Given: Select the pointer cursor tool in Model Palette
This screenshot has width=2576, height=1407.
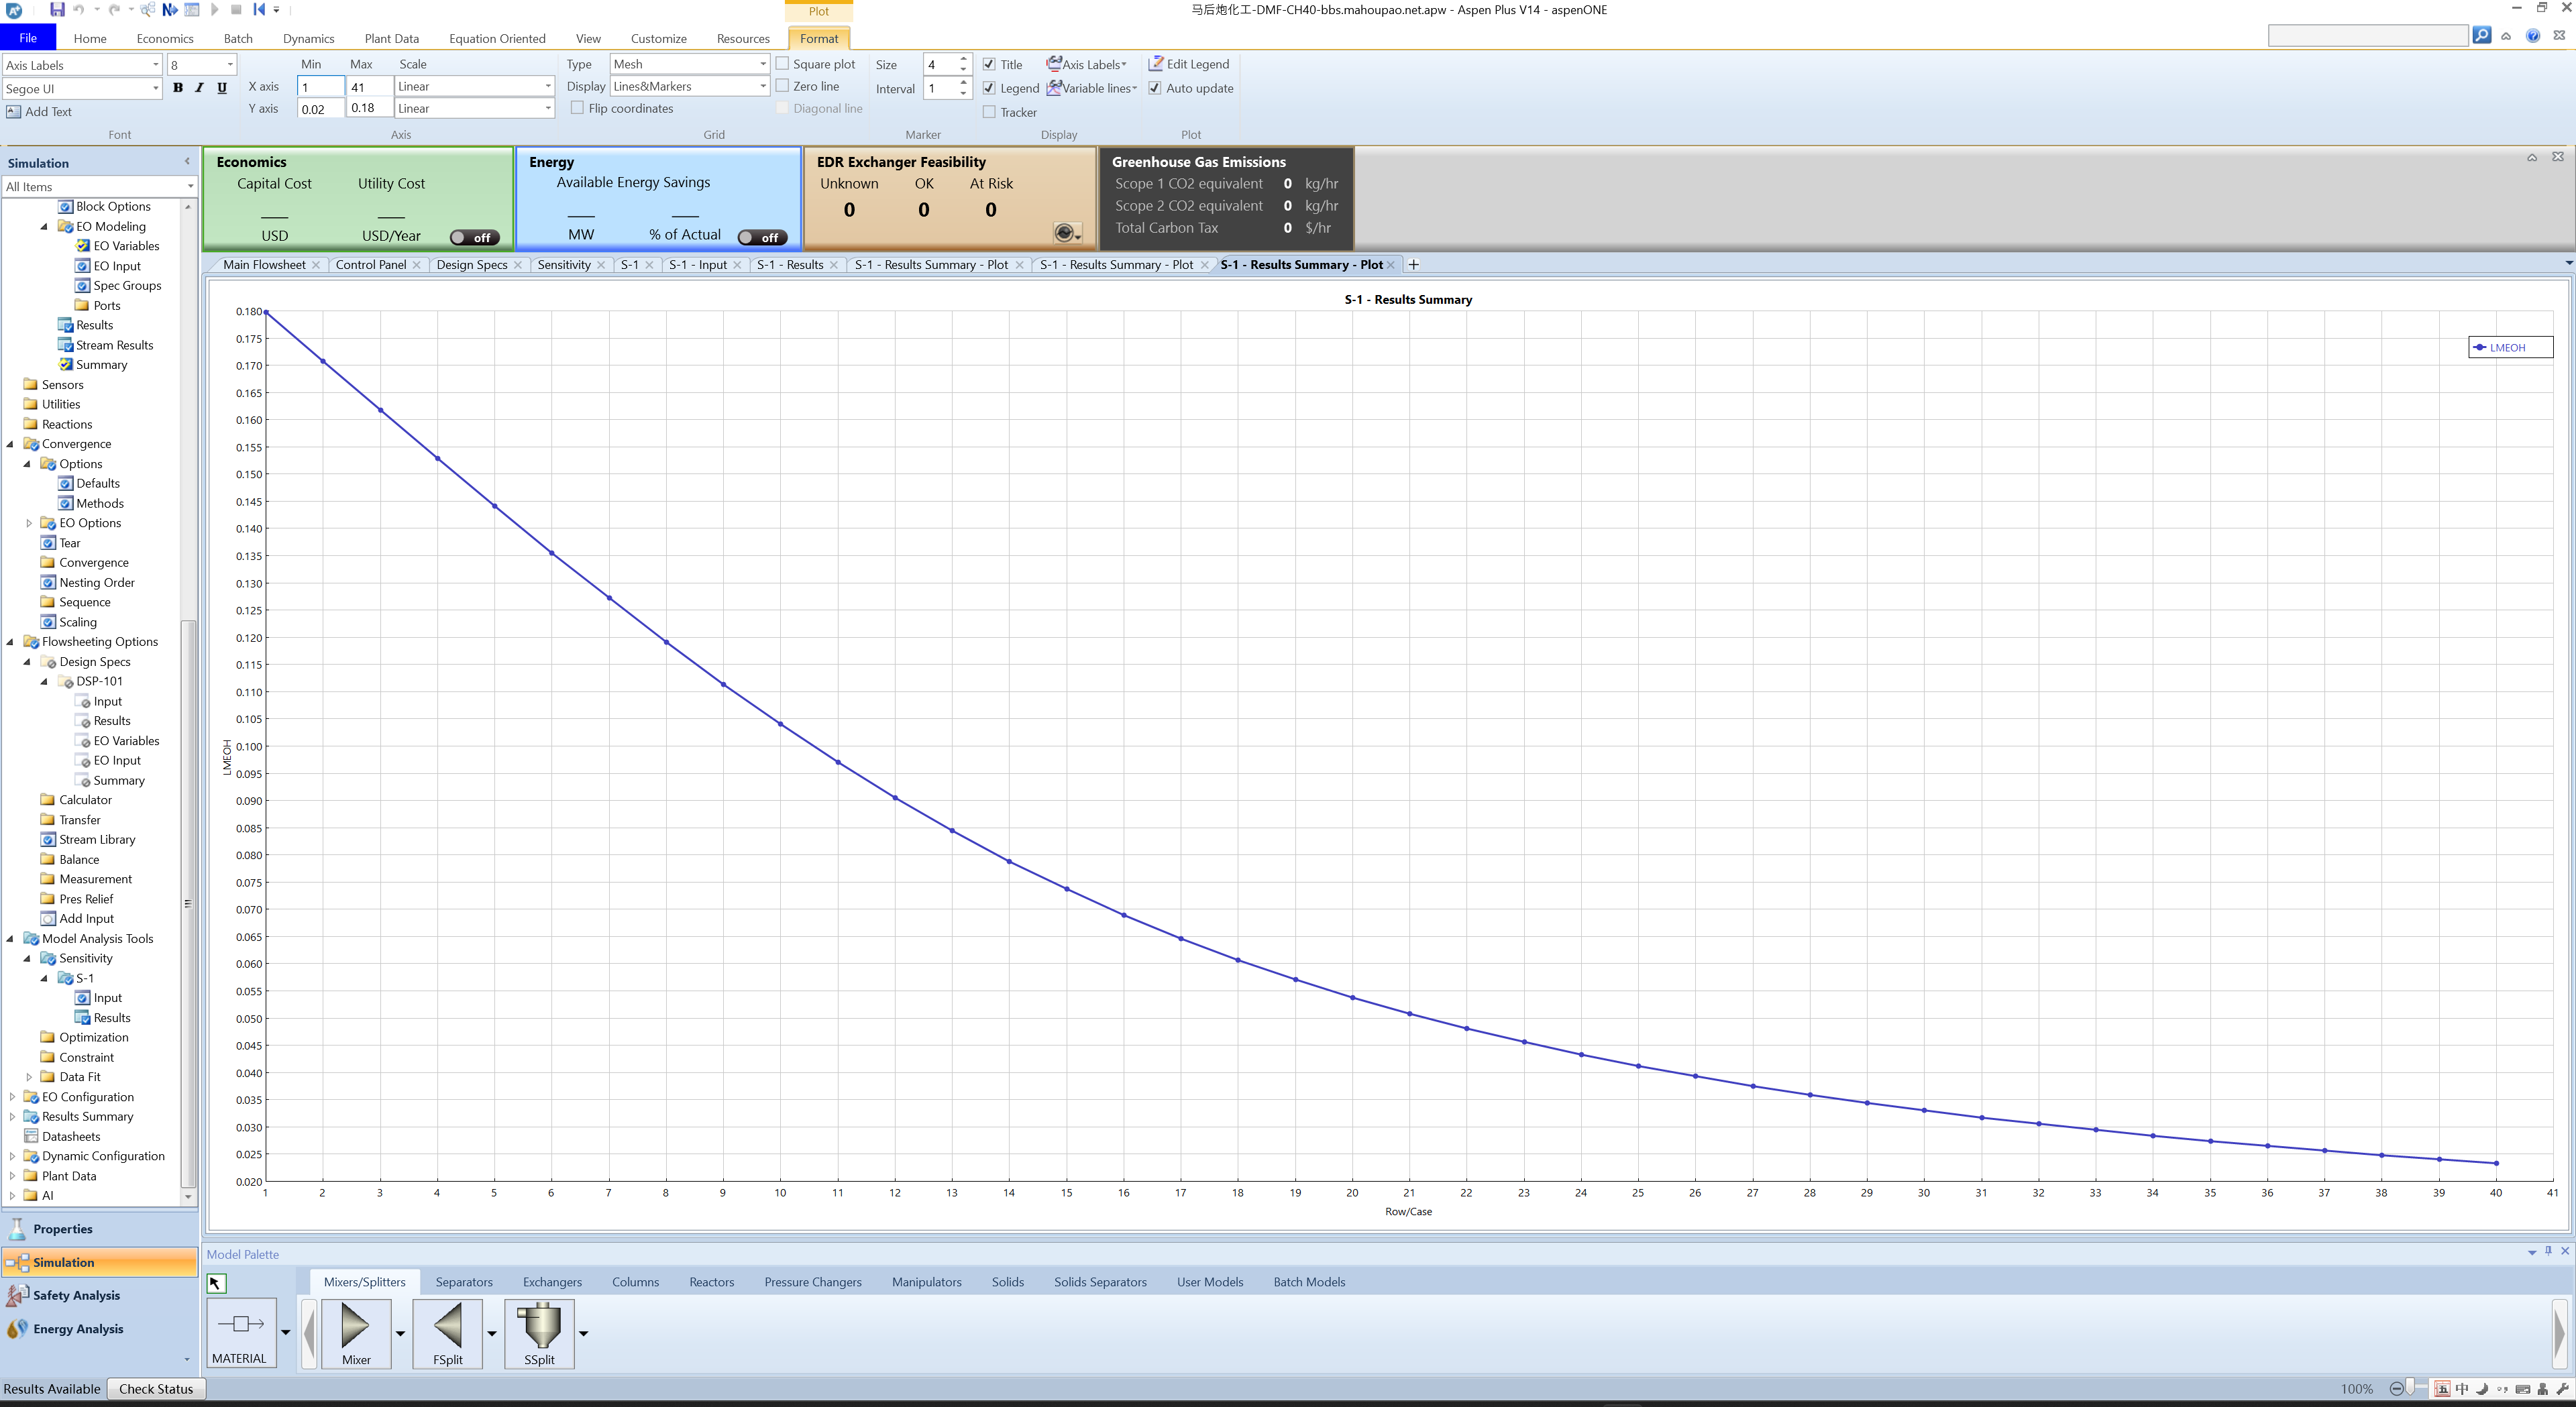Looking at the screenshot, I should point(216,1283).
